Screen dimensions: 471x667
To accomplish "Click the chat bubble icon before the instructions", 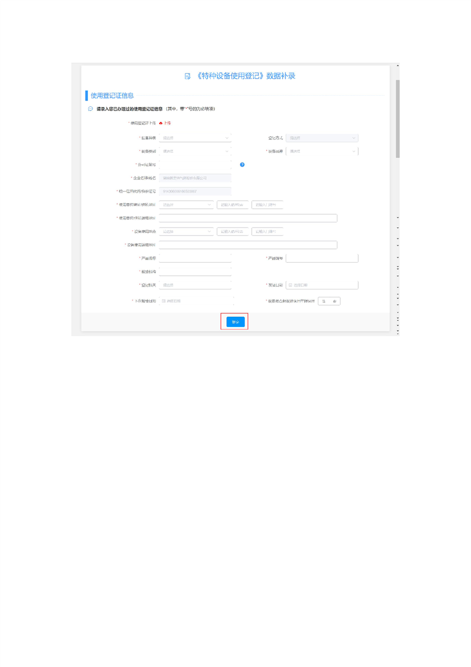I will [x=91, y=109].
